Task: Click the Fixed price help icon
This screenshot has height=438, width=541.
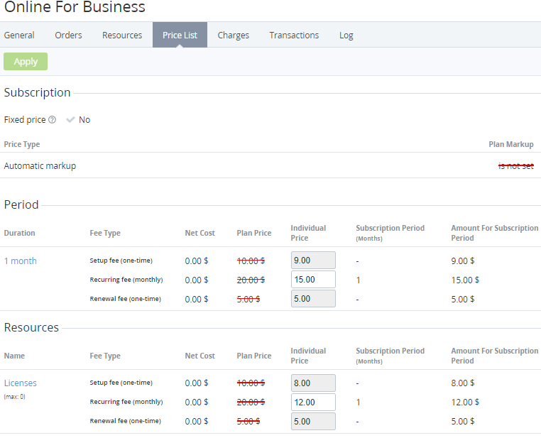Action: coord(53,120)
